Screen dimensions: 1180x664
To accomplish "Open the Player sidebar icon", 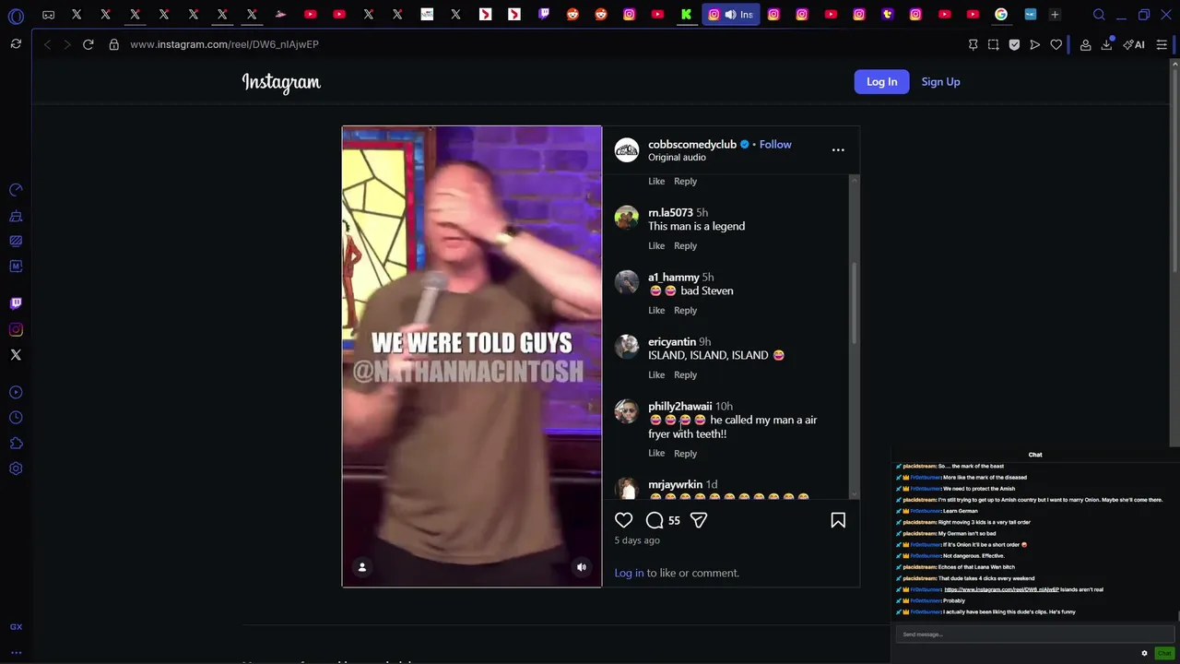I will coord(16,393).
